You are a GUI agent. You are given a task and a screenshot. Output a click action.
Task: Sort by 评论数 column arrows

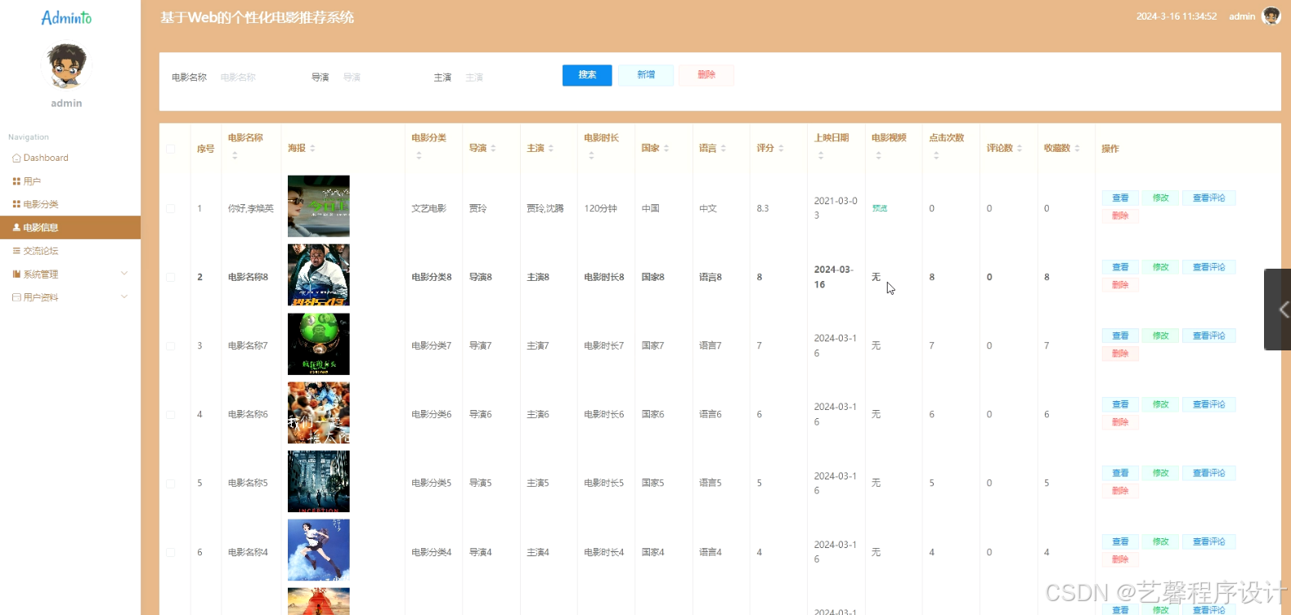click(1020, 148)
